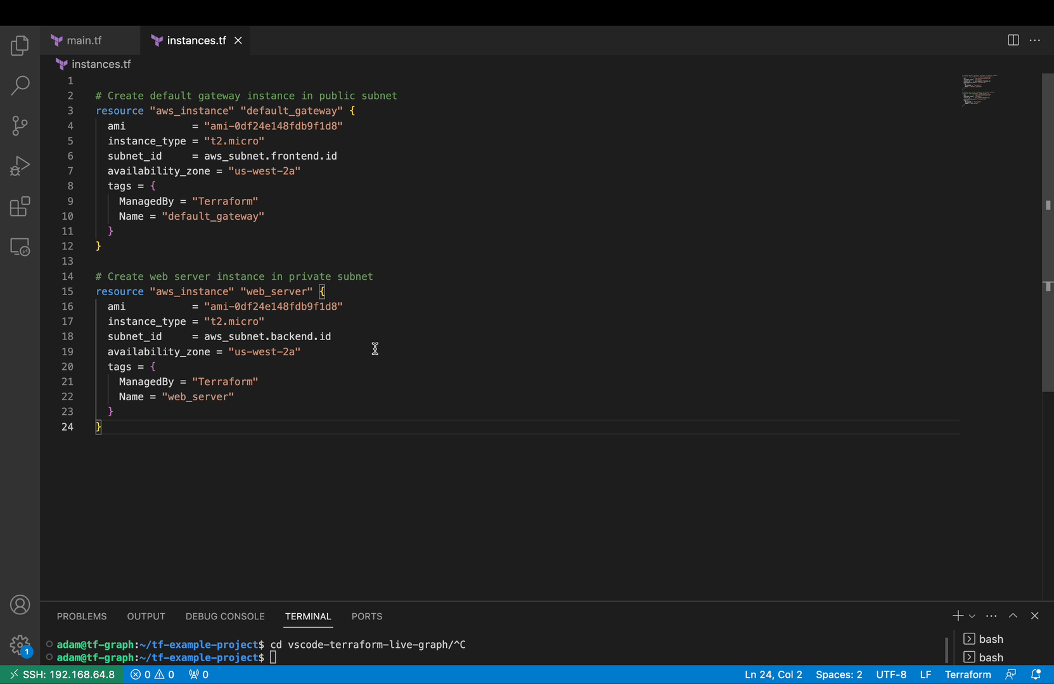The height and width of the screenshot is (684, 1054).
Task: Switch to the OUTPUT panel tab
Action: (146, 616)
